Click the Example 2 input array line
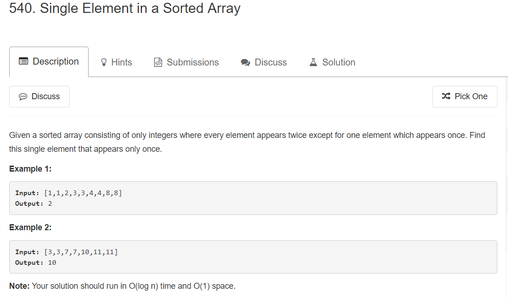Image resolution: width=508 pixels, height=298 pixels. tap(66, 252)
